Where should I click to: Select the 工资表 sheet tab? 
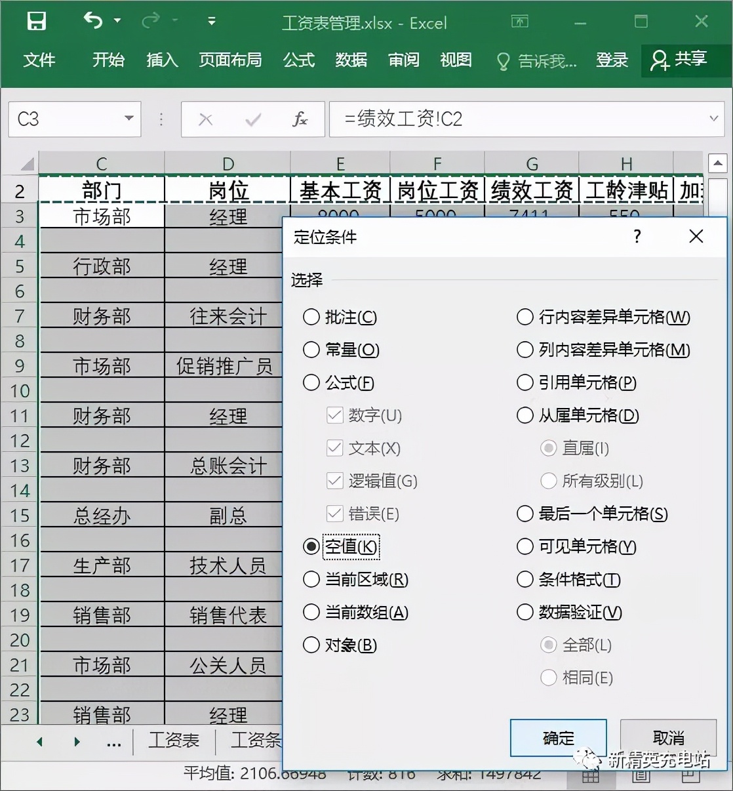[174, 740]
